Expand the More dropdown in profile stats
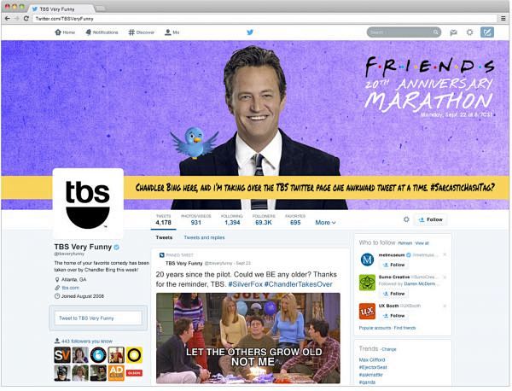Screen dimensions: 512x391 325,223
